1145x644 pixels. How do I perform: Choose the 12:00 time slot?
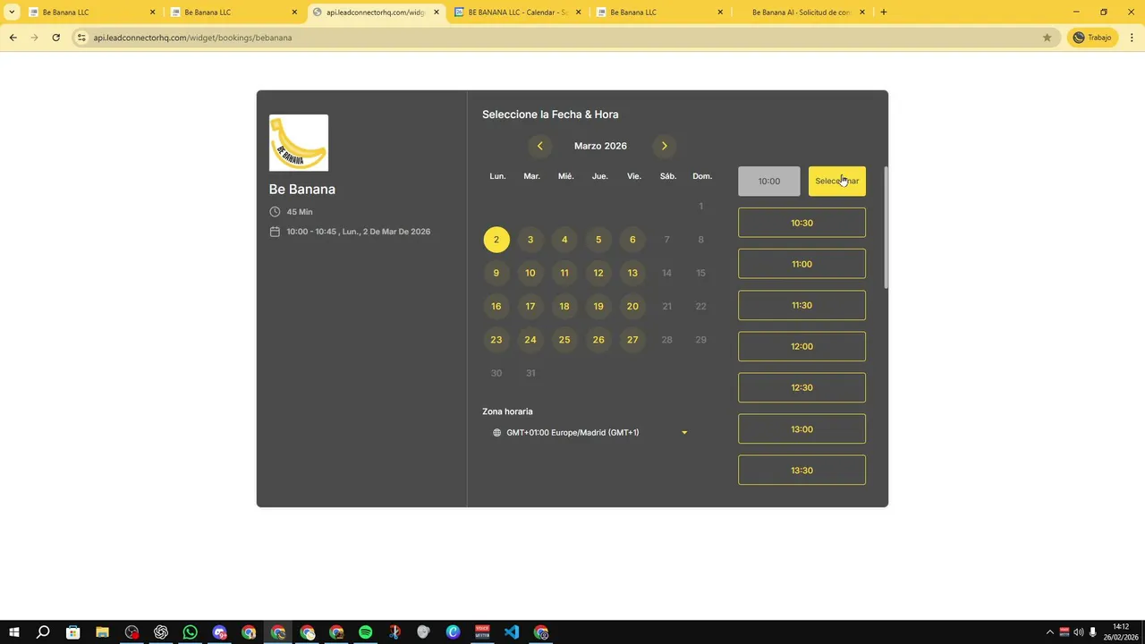coord(801,346)
